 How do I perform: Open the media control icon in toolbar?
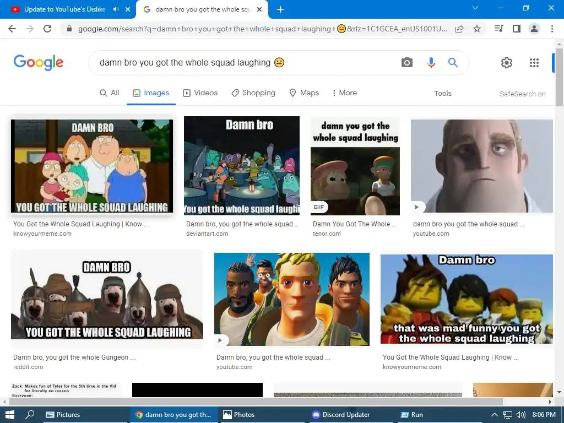(499, 29)
